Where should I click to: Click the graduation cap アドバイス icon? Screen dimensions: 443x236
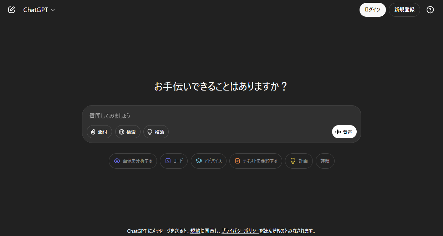coord(199,161)
